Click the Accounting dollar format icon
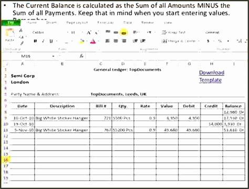Screen dimensions: 249x189 pyautogui.click(x=208, y=41)
